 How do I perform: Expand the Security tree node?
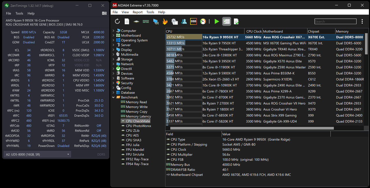tap(113, 83)
